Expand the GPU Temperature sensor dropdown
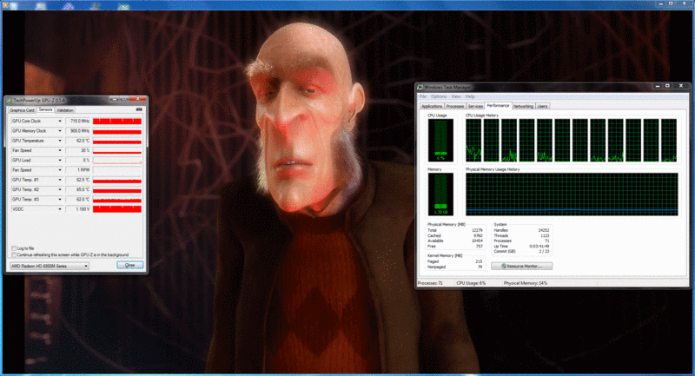695x376 pixels. [x=60, y=140]
